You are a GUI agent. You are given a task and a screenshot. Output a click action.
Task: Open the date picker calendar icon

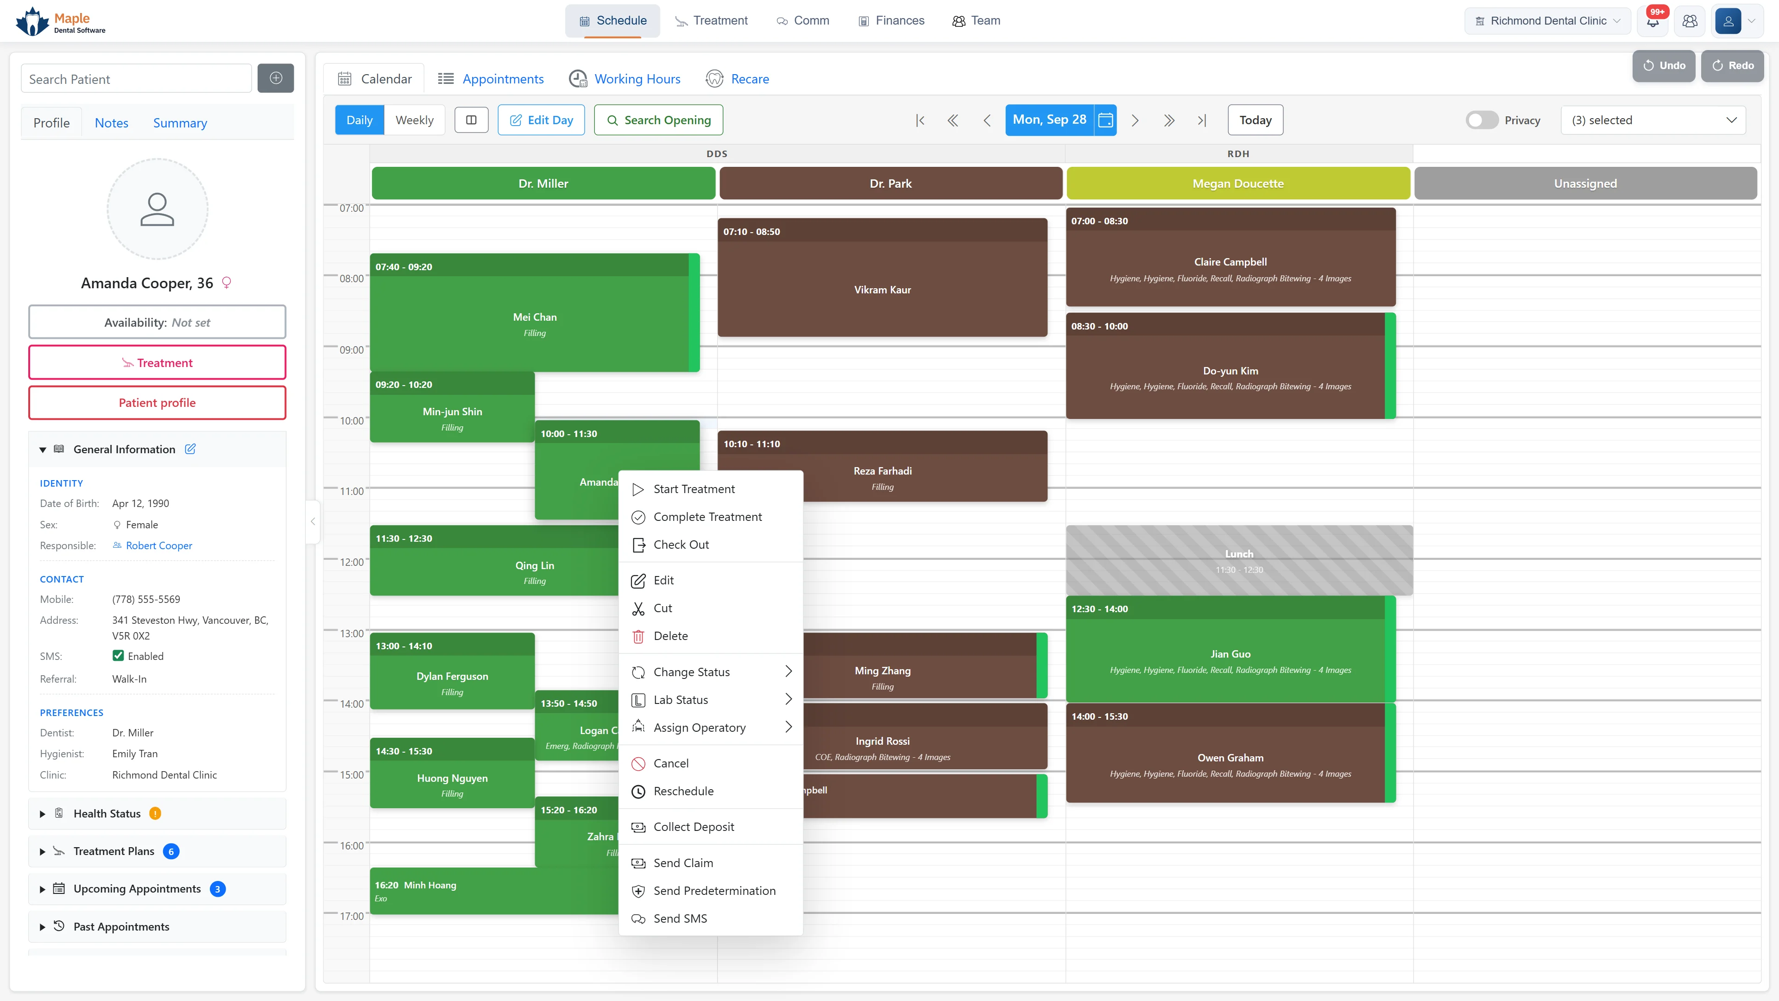(1105, 120)
